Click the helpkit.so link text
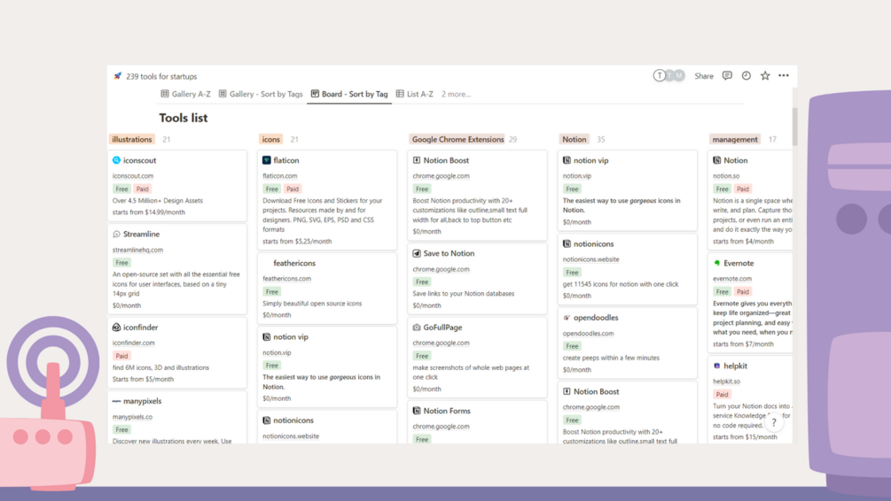 point(726,382)
